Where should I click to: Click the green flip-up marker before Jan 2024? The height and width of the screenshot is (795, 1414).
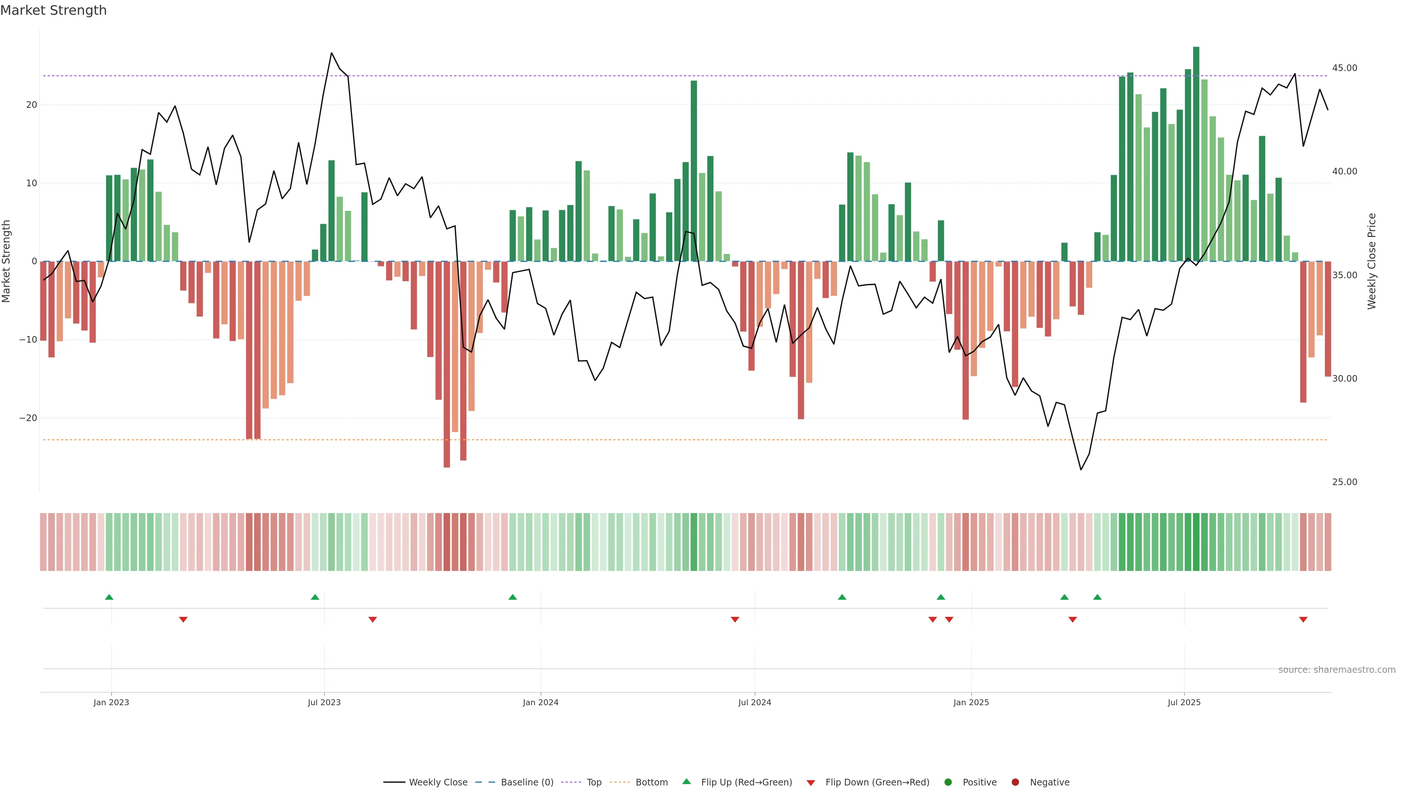[513, 597]
